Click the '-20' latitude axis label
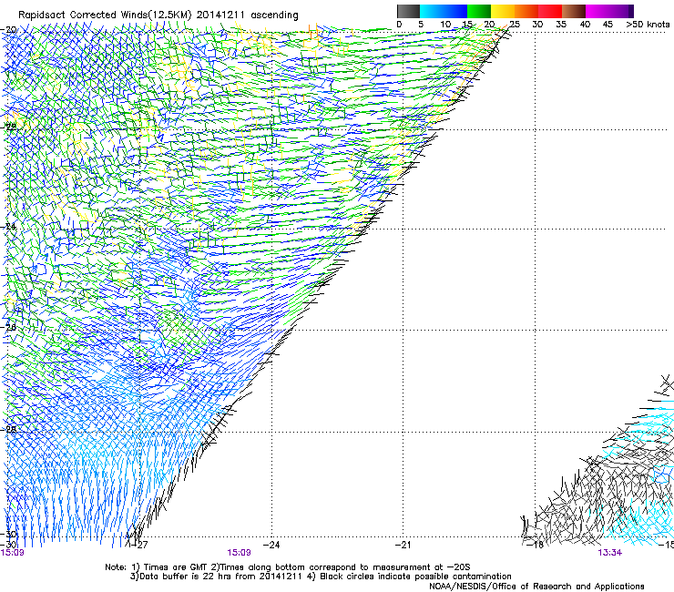The image size is (674, 592). pos(9,30)
